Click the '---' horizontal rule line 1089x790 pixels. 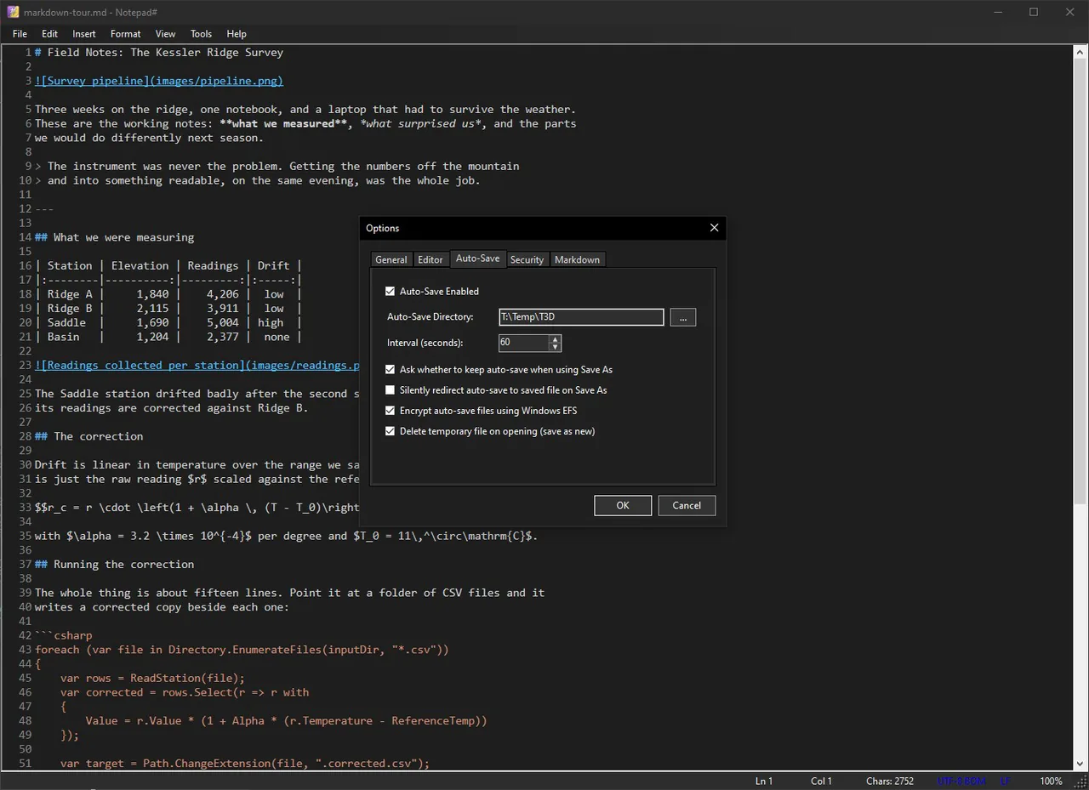44,208
